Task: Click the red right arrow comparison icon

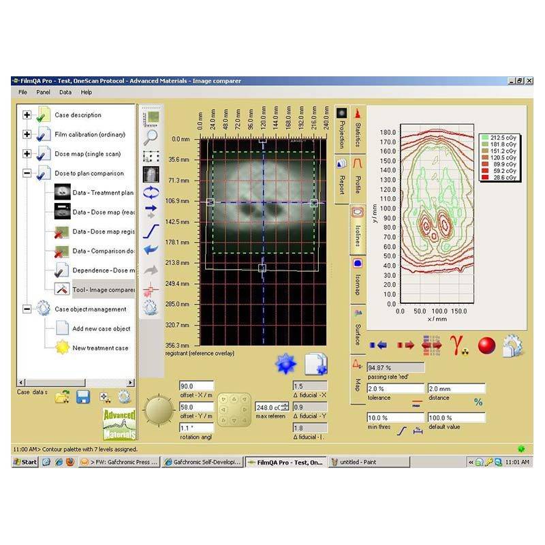Action: (405, 345)
